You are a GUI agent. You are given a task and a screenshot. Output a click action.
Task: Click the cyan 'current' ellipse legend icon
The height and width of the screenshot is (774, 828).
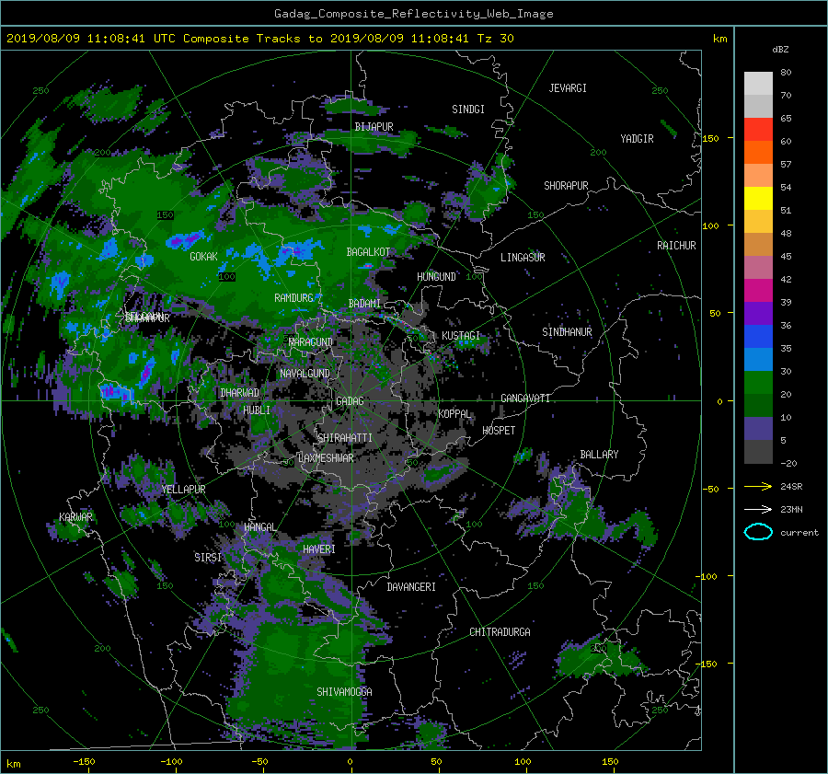click(x=758, y=532)
